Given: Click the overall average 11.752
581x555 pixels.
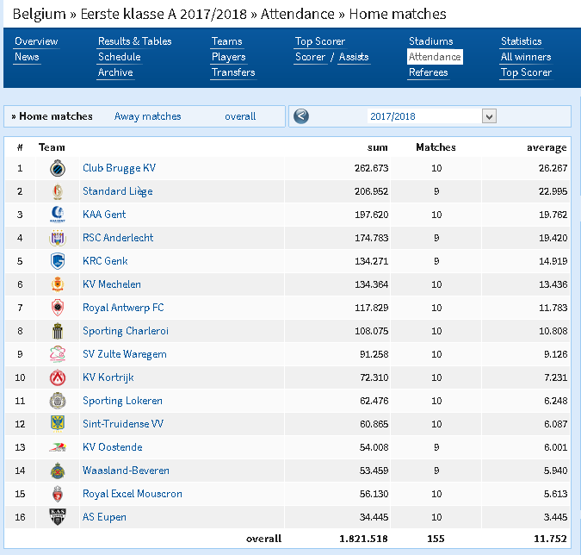Looking at the screenshot, I should pos(550,539).
